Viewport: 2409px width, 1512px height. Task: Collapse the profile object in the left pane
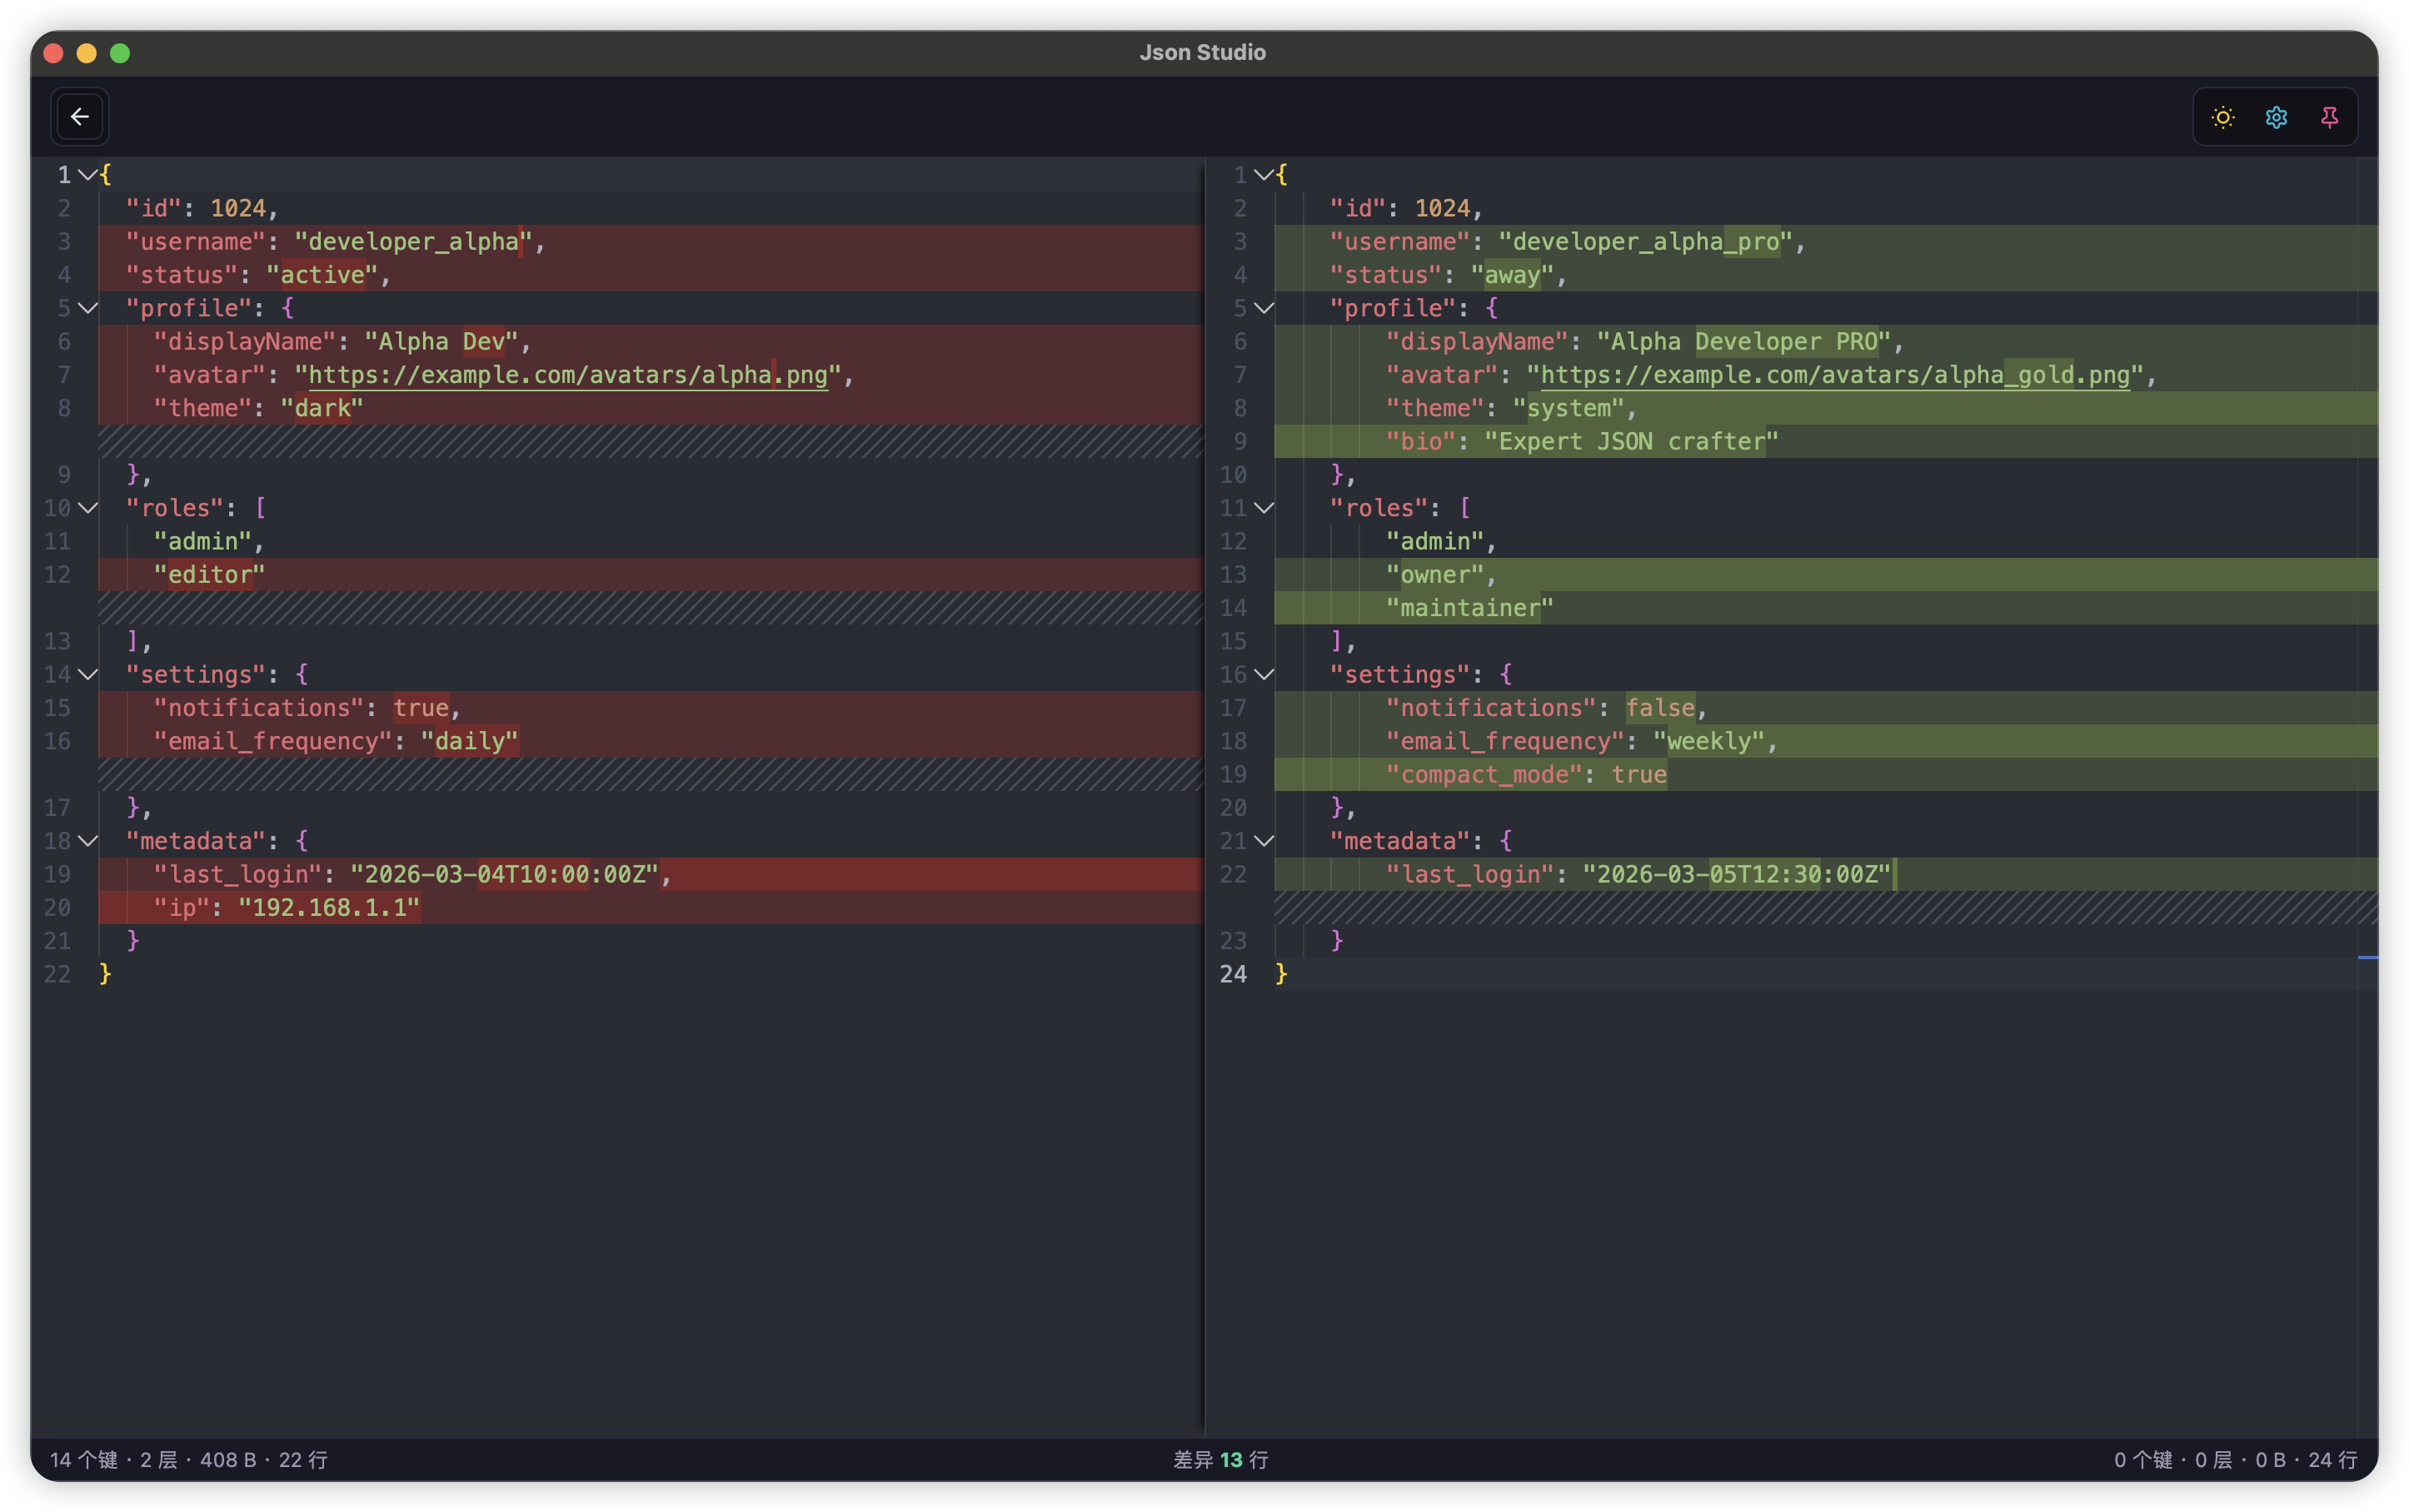tap(88, 308)
